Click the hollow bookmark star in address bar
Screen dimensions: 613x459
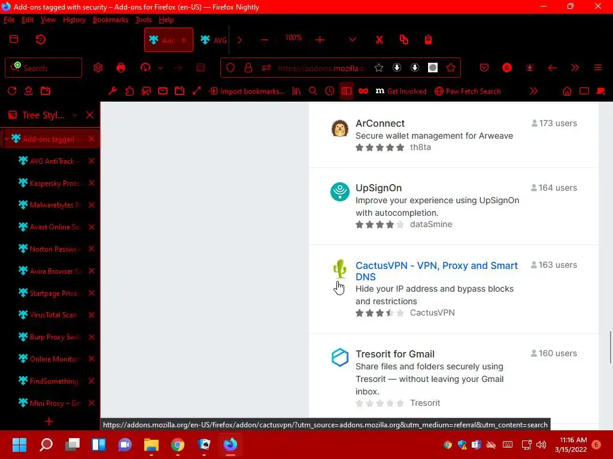pos(378,68)
